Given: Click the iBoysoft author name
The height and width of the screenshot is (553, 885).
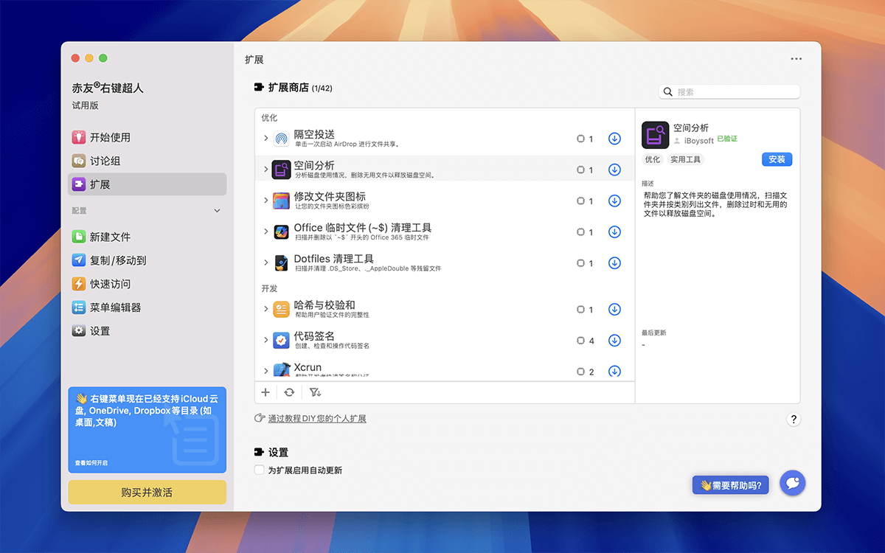Looking at the screenshot, I should [699, 141].
